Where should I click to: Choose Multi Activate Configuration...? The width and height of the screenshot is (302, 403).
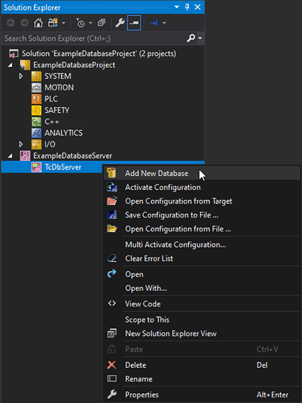pyautogui.click(x=202, y=245)
